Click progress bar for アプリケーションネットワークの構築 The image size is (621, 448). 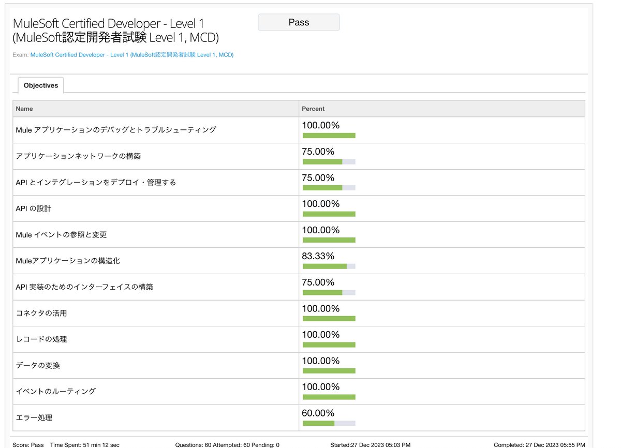(329, 162)
